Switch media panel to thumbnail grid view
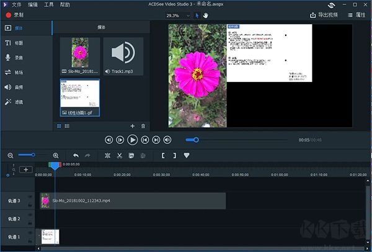 (x=60, y=126)
